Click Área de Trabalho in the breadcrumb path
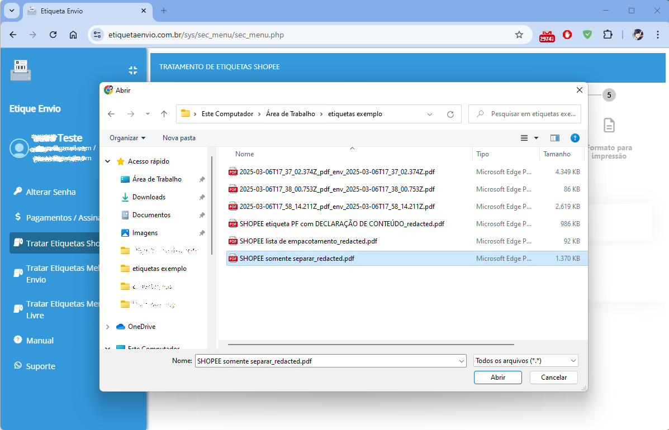 pyautogui.click(x=291, y=114)
